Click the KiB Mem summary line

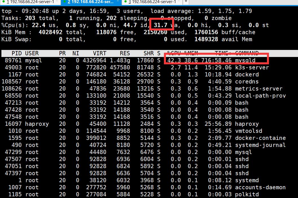tap(113, 32)
